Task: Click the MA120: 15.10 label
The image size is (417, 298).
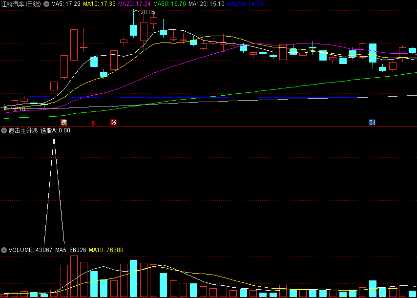Action: [x=207, y=4]
